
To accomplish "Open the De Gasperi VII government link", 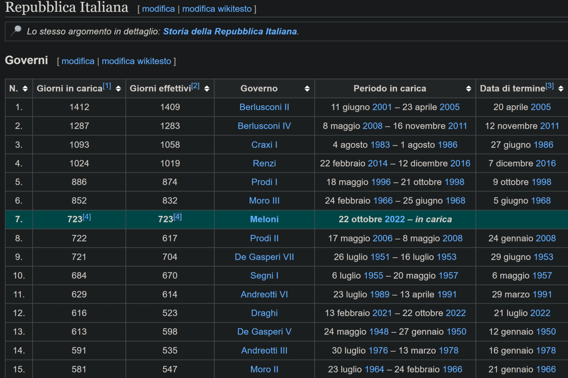I will pos(264,257).
